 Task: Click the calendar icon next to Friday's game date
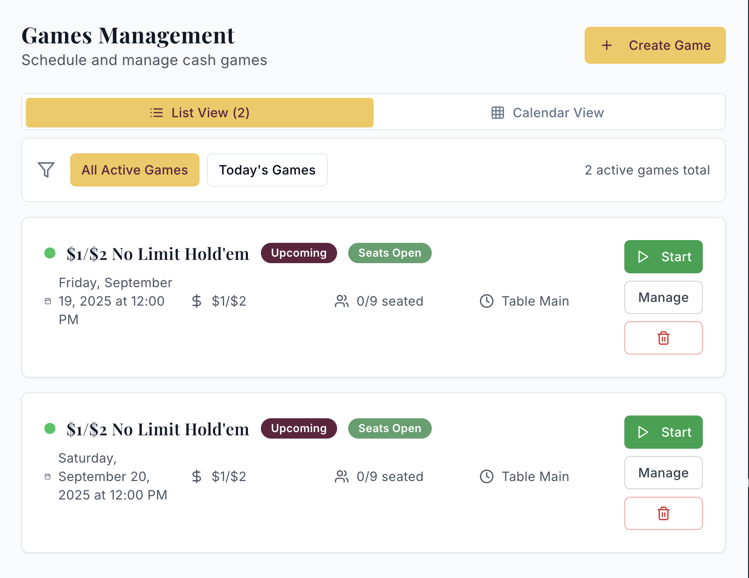pos(48,301)
